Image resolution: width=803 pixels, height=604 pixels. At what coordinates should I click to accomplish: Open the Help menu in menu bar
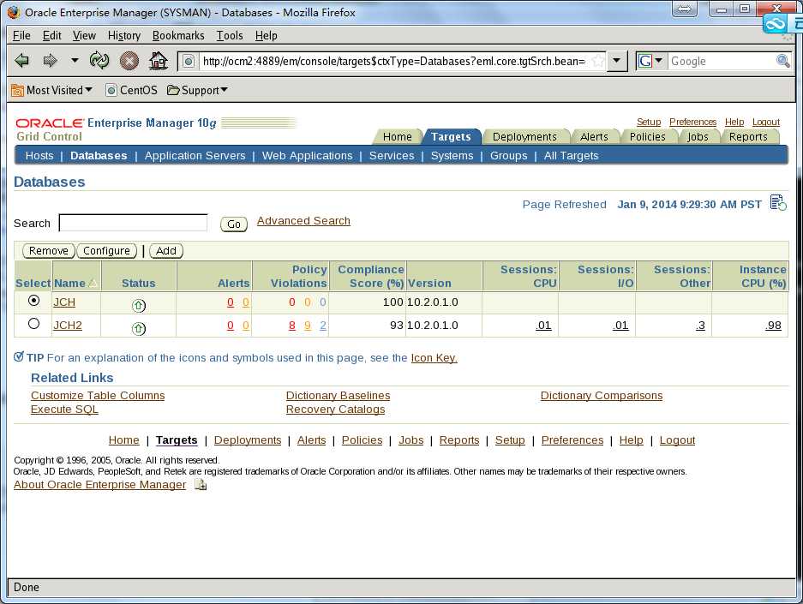coord(267,35)
